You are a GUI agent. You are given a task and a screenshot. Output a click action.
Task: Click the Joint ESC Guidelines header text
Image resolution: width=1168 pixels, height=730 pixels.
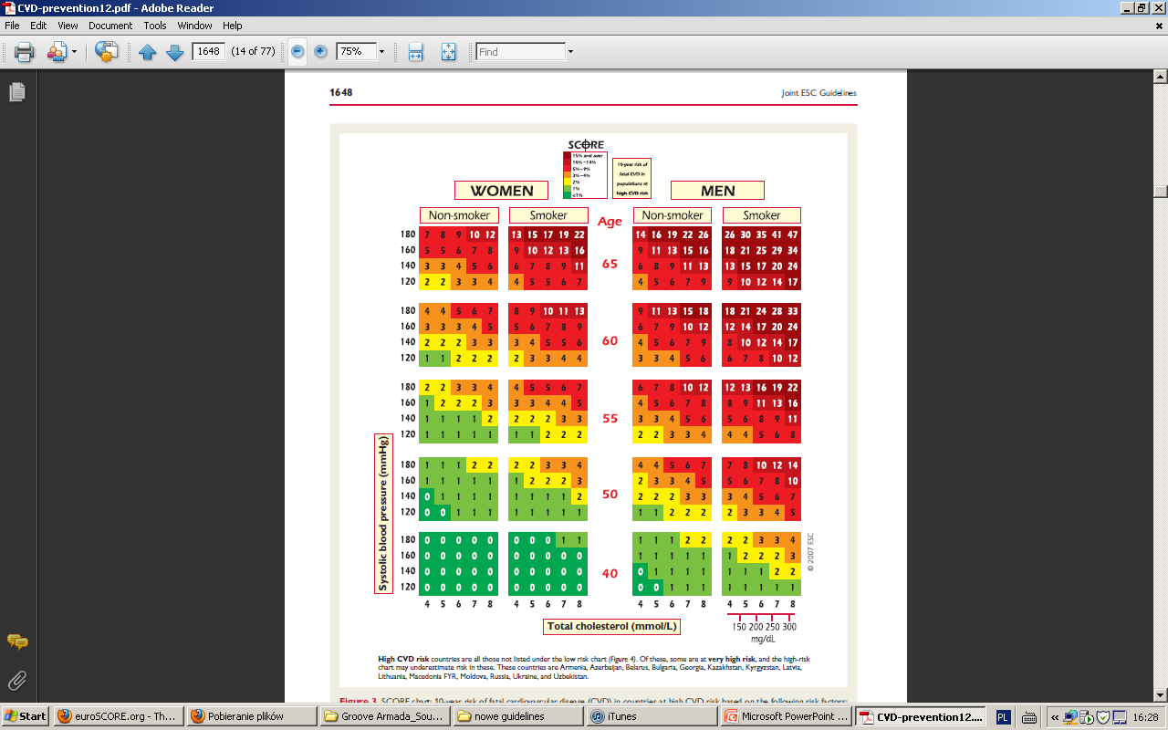[819, 93]
